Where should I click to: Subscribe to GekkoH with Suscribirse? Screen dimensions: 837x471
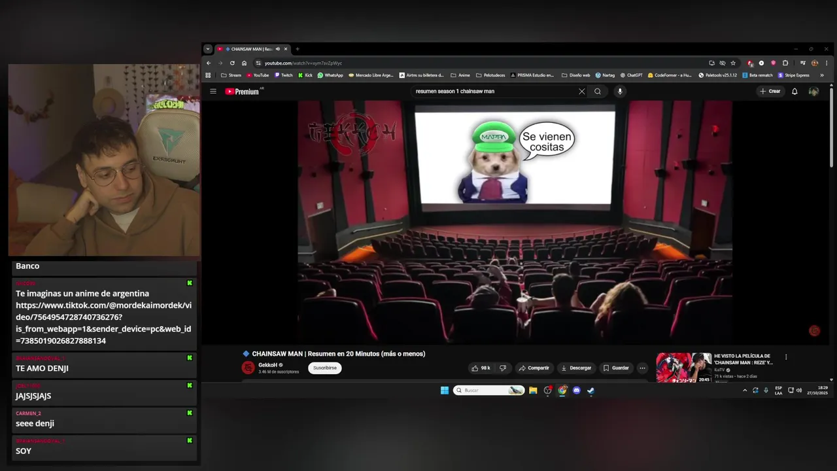[x=325, y=368]
